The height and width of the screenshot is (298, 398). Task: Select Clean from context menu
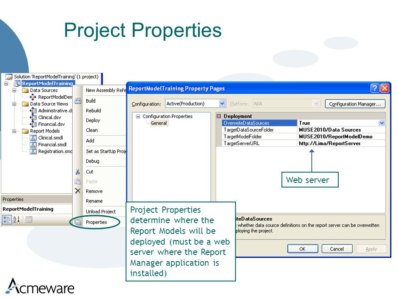click(x=92, y=130)
